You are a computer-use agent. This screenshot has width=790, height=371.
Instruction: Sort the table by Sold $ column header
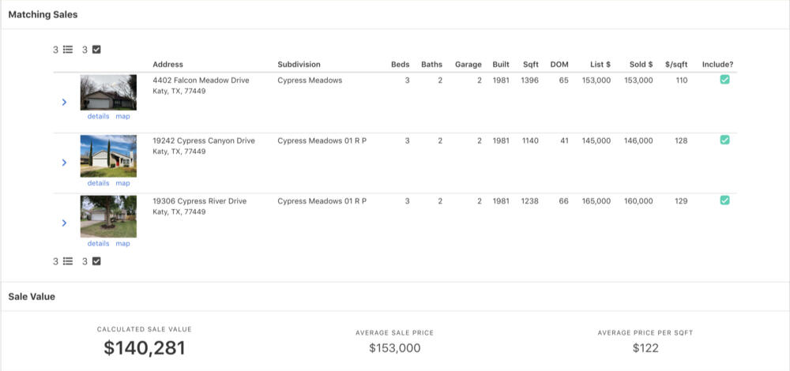click(640, 64)
